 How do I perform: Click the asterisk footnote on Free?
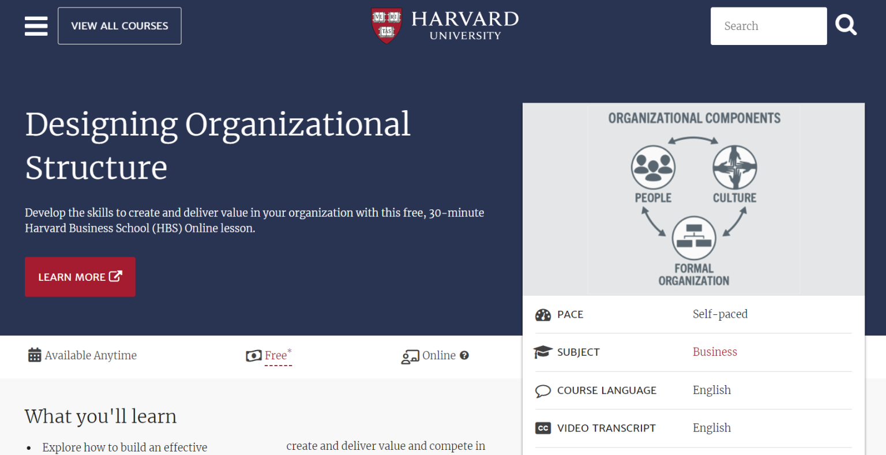[290, 349]
